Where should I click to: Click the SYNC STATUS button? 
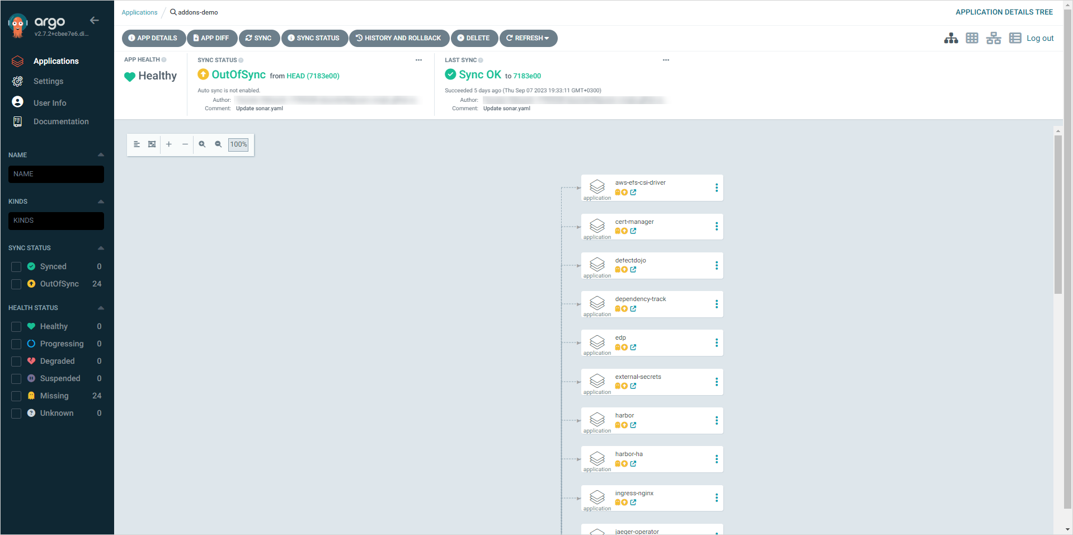[314, 38]
